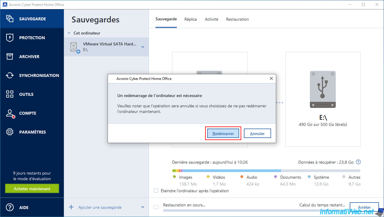384x217 pixels.
Task: Click the plus icon for adding backup
Action: (71, 207)
